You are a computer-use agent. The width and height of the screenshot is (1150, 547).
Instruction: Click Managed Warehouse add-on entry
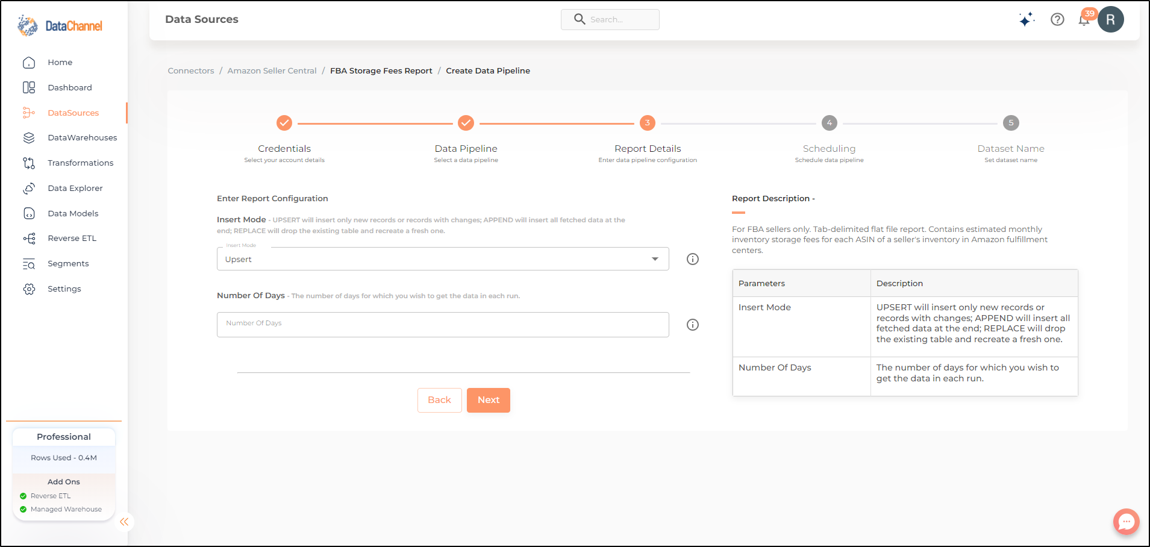click(66, 510)
